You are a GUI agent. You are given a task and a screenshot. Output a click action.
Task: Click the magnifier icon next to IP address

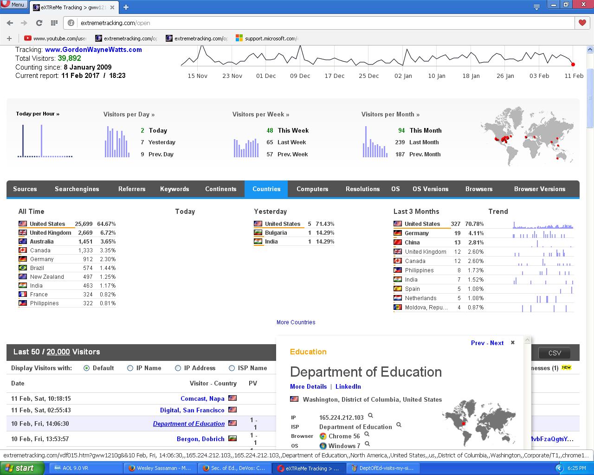click(x=370, y=416)
